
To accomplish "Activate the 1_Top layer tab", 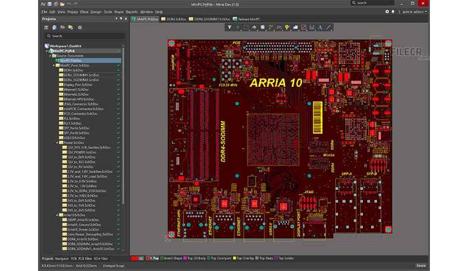I will pos(152,259).
